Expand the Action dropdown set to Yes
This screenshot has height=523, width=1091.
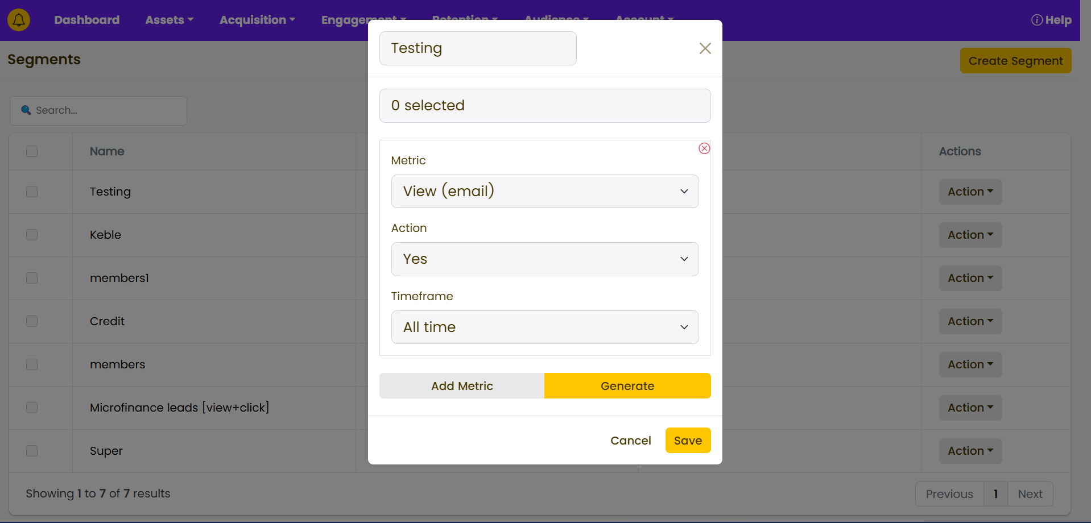pos(544,259)
